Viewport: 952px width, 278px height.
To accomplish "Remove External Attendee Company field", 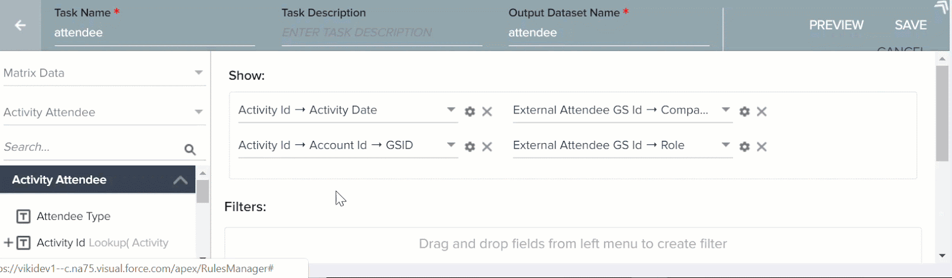I will [x=762, y=111].
